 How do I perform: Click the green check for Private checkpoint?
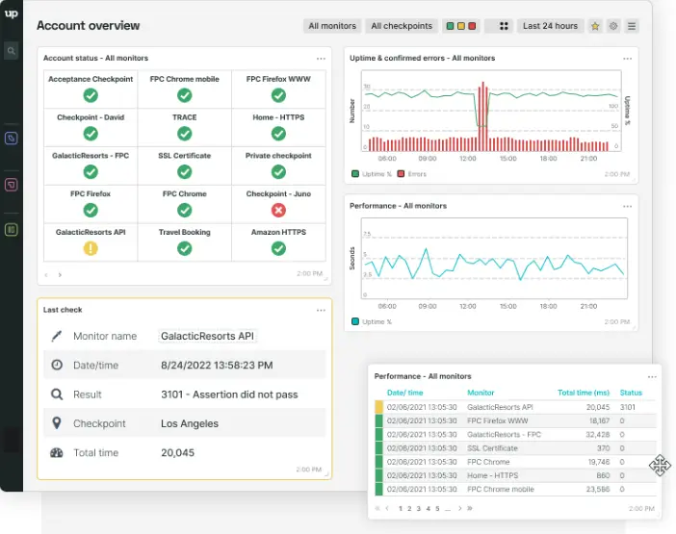278,172
